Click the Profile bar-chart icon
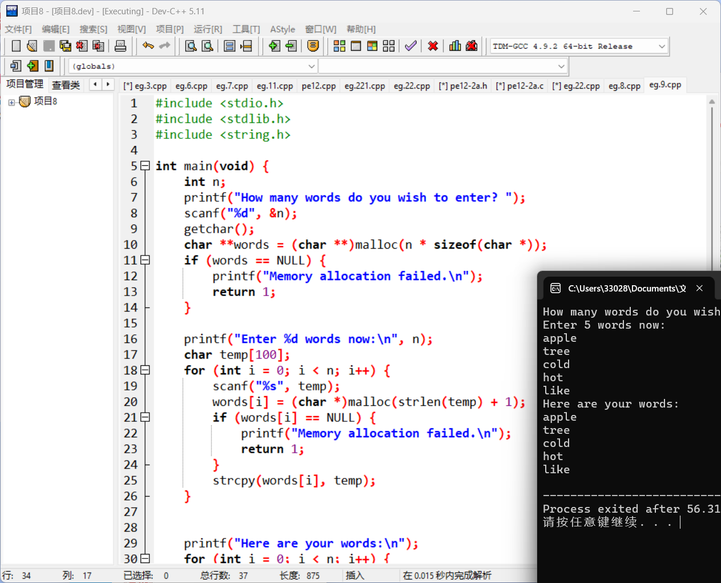 click(x=455, y=46)
